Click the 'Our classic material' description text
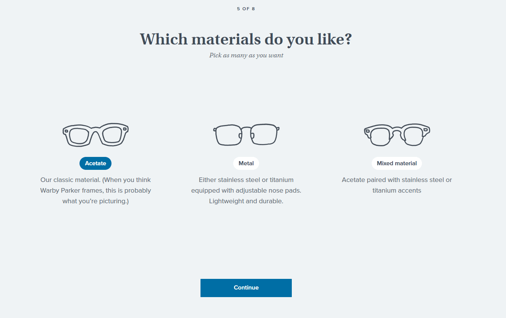Viewport: 506px width, 318px height. click(95, 190)
